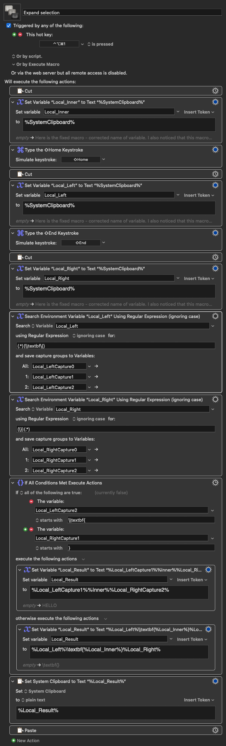The width and height of the screenshot is (226, 746).
Task: Open the gear menu for Set Variable "Local_Inner" action
Action: (215, 102)
